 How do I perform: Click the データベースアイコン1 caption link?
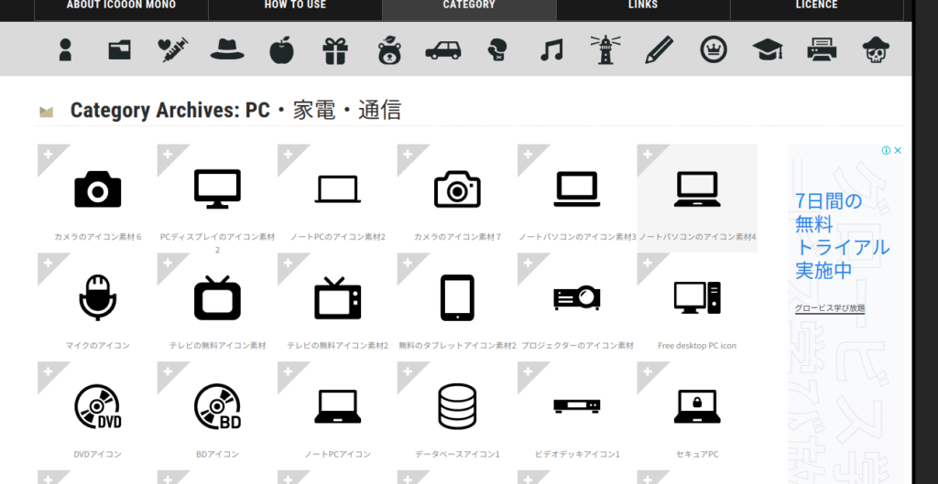[458, 454]
